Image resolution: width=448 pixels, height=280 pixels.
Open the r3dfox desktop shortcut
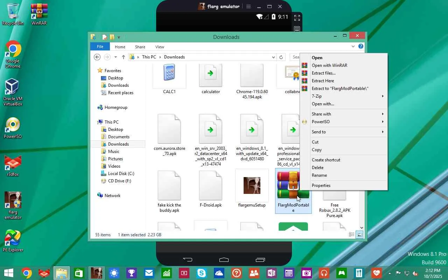[x=13, y=166]
